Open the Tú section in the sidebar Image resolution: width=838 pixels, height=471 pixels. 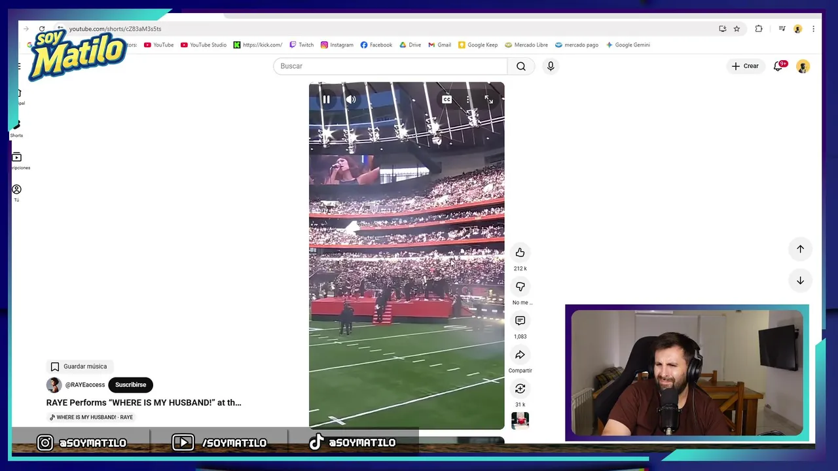16,193
